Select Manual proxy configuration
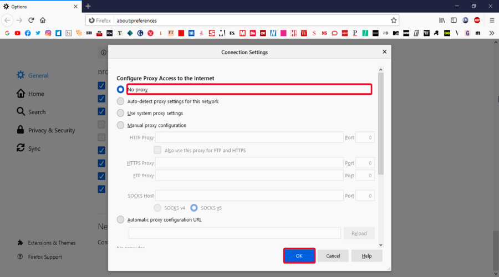 click(x=120, y=125)
